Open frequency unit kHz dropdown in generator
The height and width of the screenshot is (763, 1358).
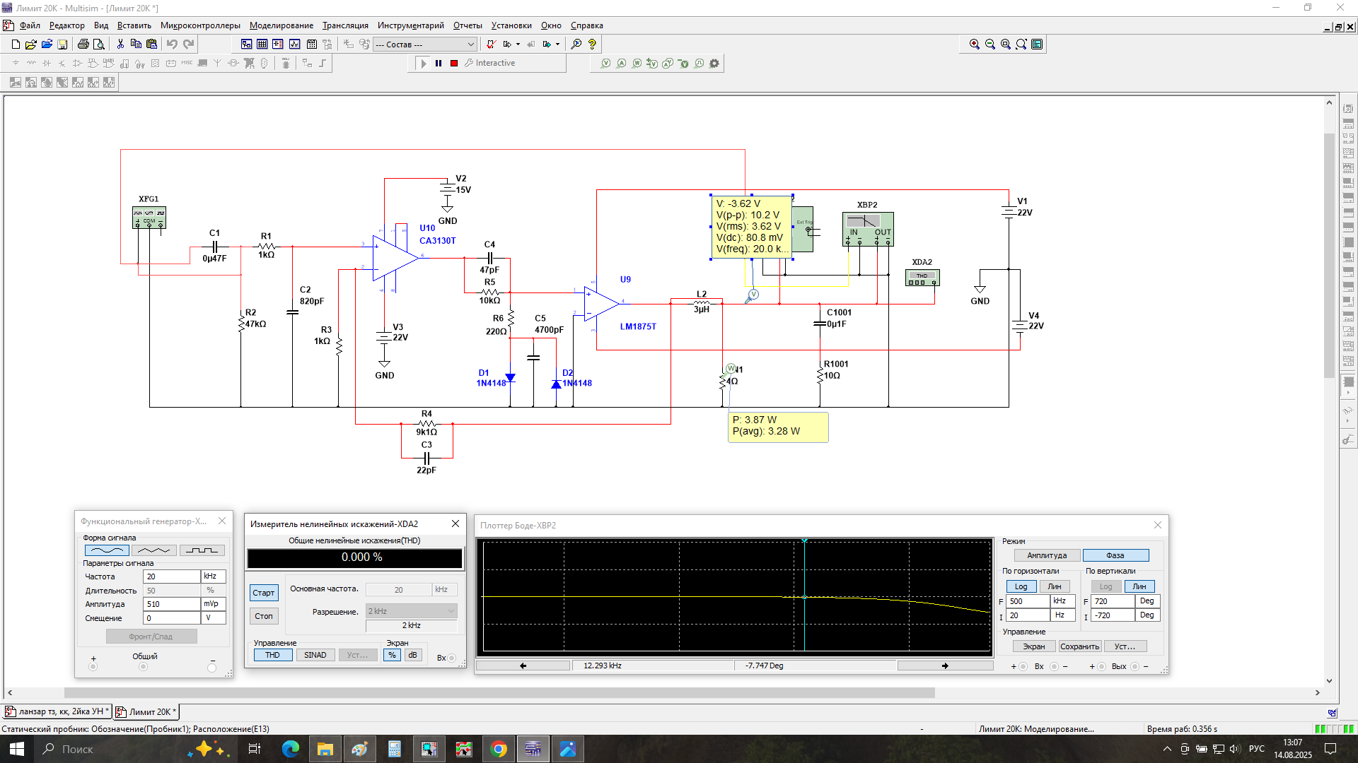pyautogui.click(x=213, y=576)
